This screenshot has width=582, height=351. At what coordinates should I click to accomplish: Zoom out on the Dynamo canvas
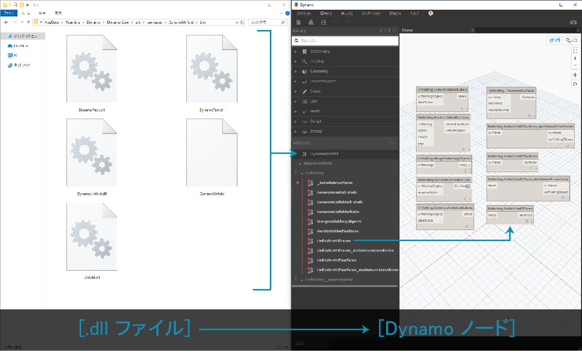pyautogui.click(x=575, y=65)
